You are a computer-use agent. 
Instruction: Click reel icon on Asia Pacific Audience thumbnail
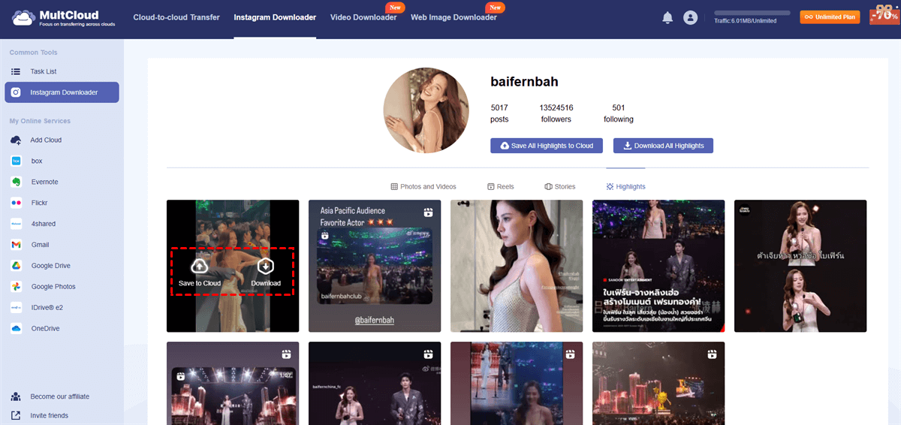[x=428, y=212]
